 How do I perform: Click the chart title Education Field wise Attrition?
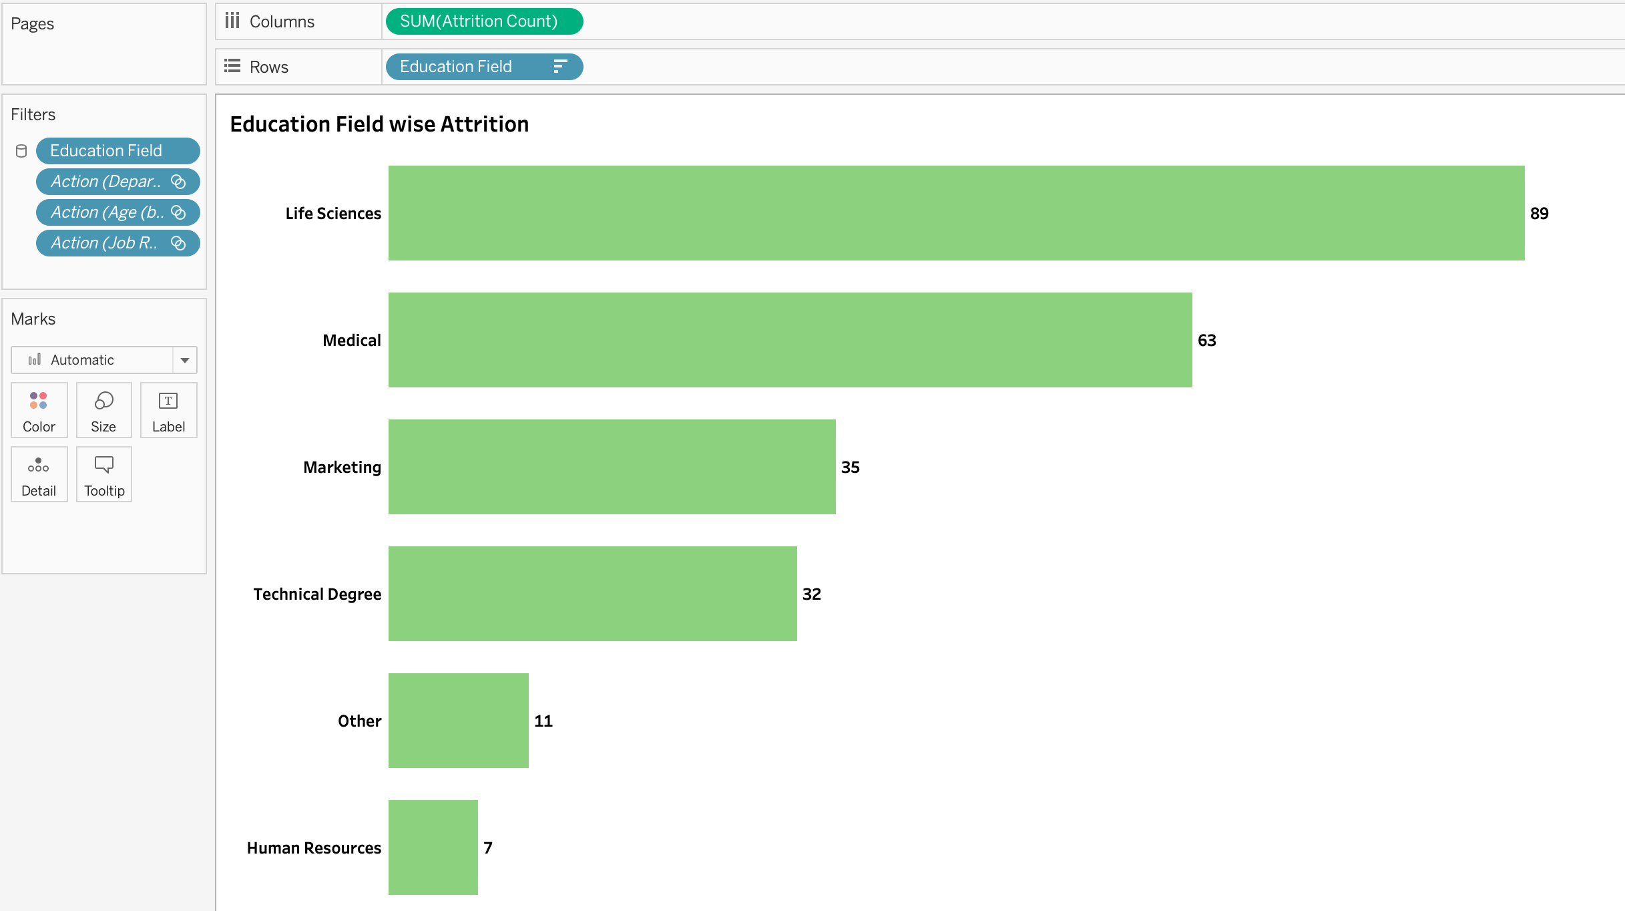379,124
